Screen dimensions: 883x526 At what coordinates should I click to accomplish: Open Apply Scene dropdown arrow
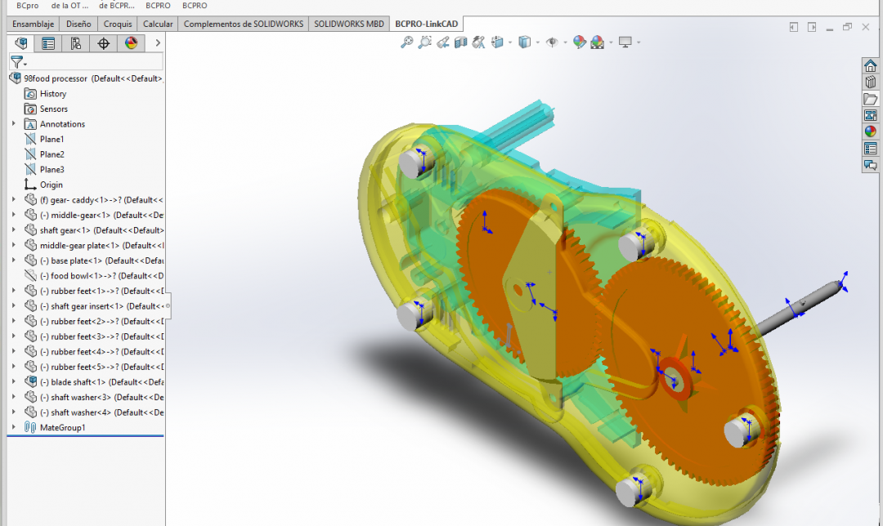tap(611, 42)
